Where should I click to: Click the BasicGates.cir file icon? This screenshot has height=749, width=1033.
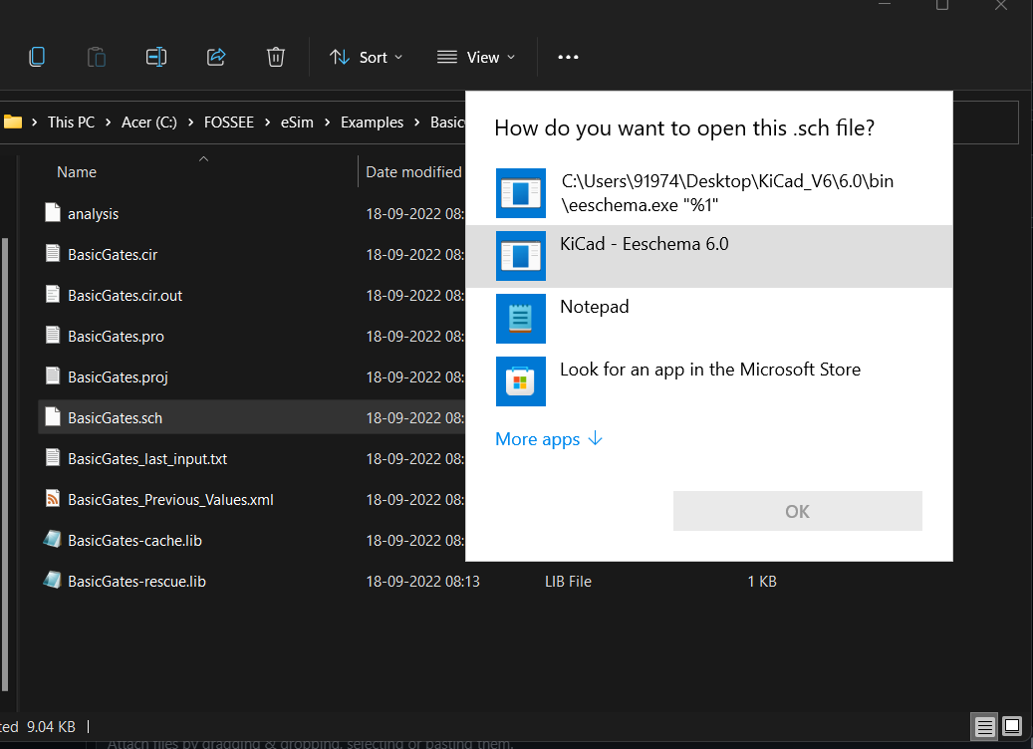pos(53,254)
